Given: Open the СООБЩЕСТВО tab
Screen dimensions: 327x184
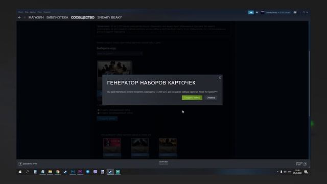Looking at the screenshot, I should 83,17.
